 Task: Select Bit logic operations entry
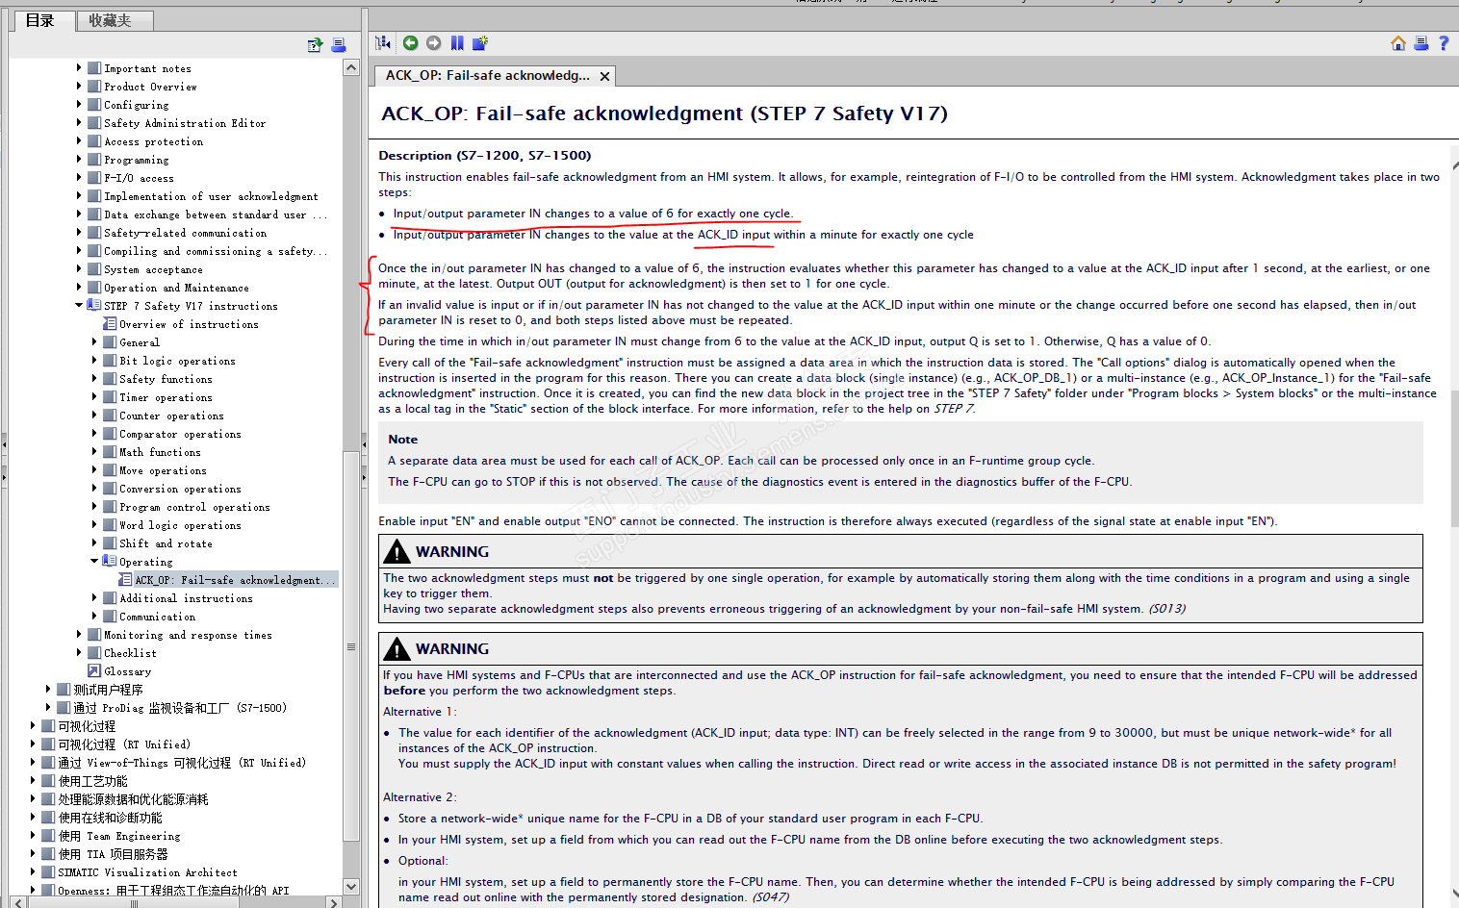pos(177,361)
